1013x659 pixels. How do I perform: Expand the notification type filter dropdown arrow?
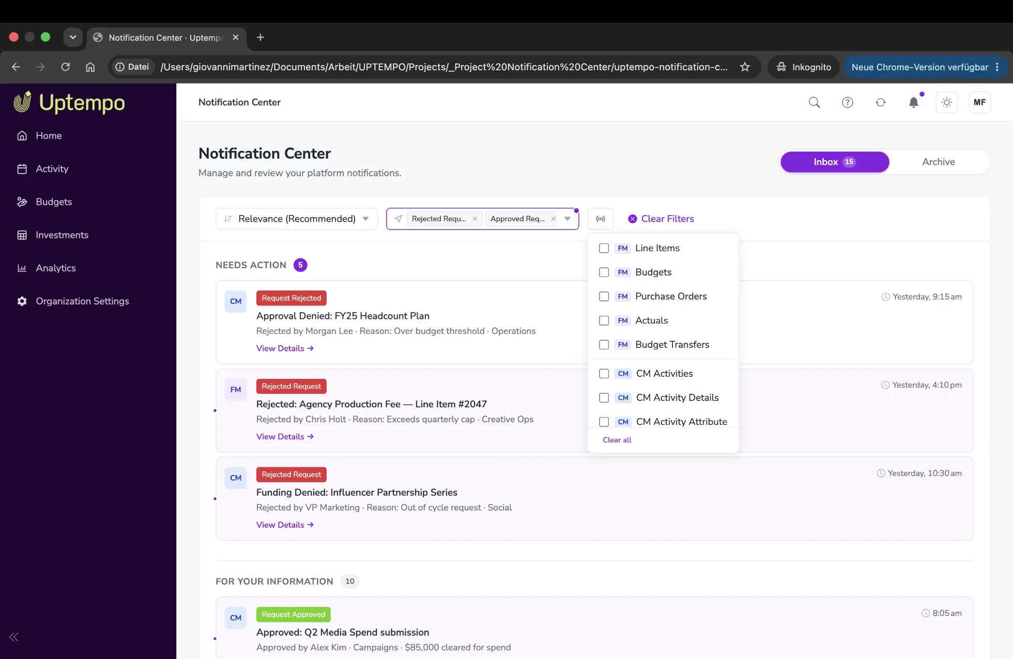tap(567, 219)
